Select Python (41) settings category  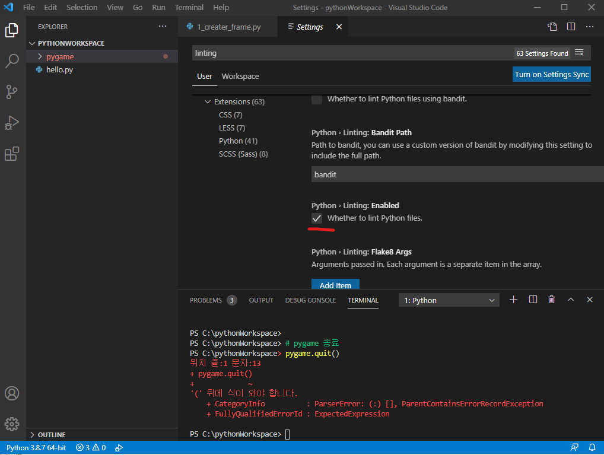tap(238, 141)
